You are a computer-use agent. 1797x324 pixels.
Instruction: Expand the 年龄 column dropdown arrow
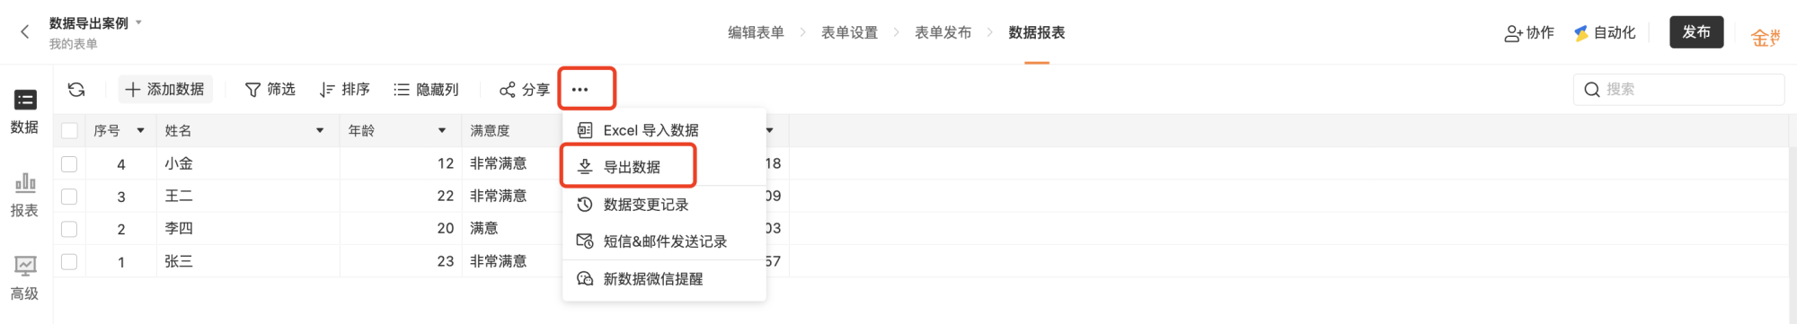tap(442, 131)
